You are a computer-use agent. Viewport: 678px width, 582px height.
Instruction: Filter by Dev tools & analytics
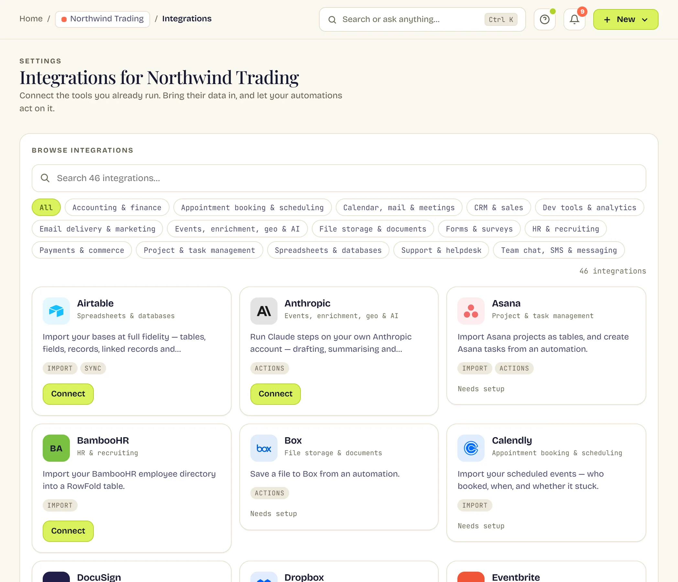pyautogui.click(x=589, y=207)
